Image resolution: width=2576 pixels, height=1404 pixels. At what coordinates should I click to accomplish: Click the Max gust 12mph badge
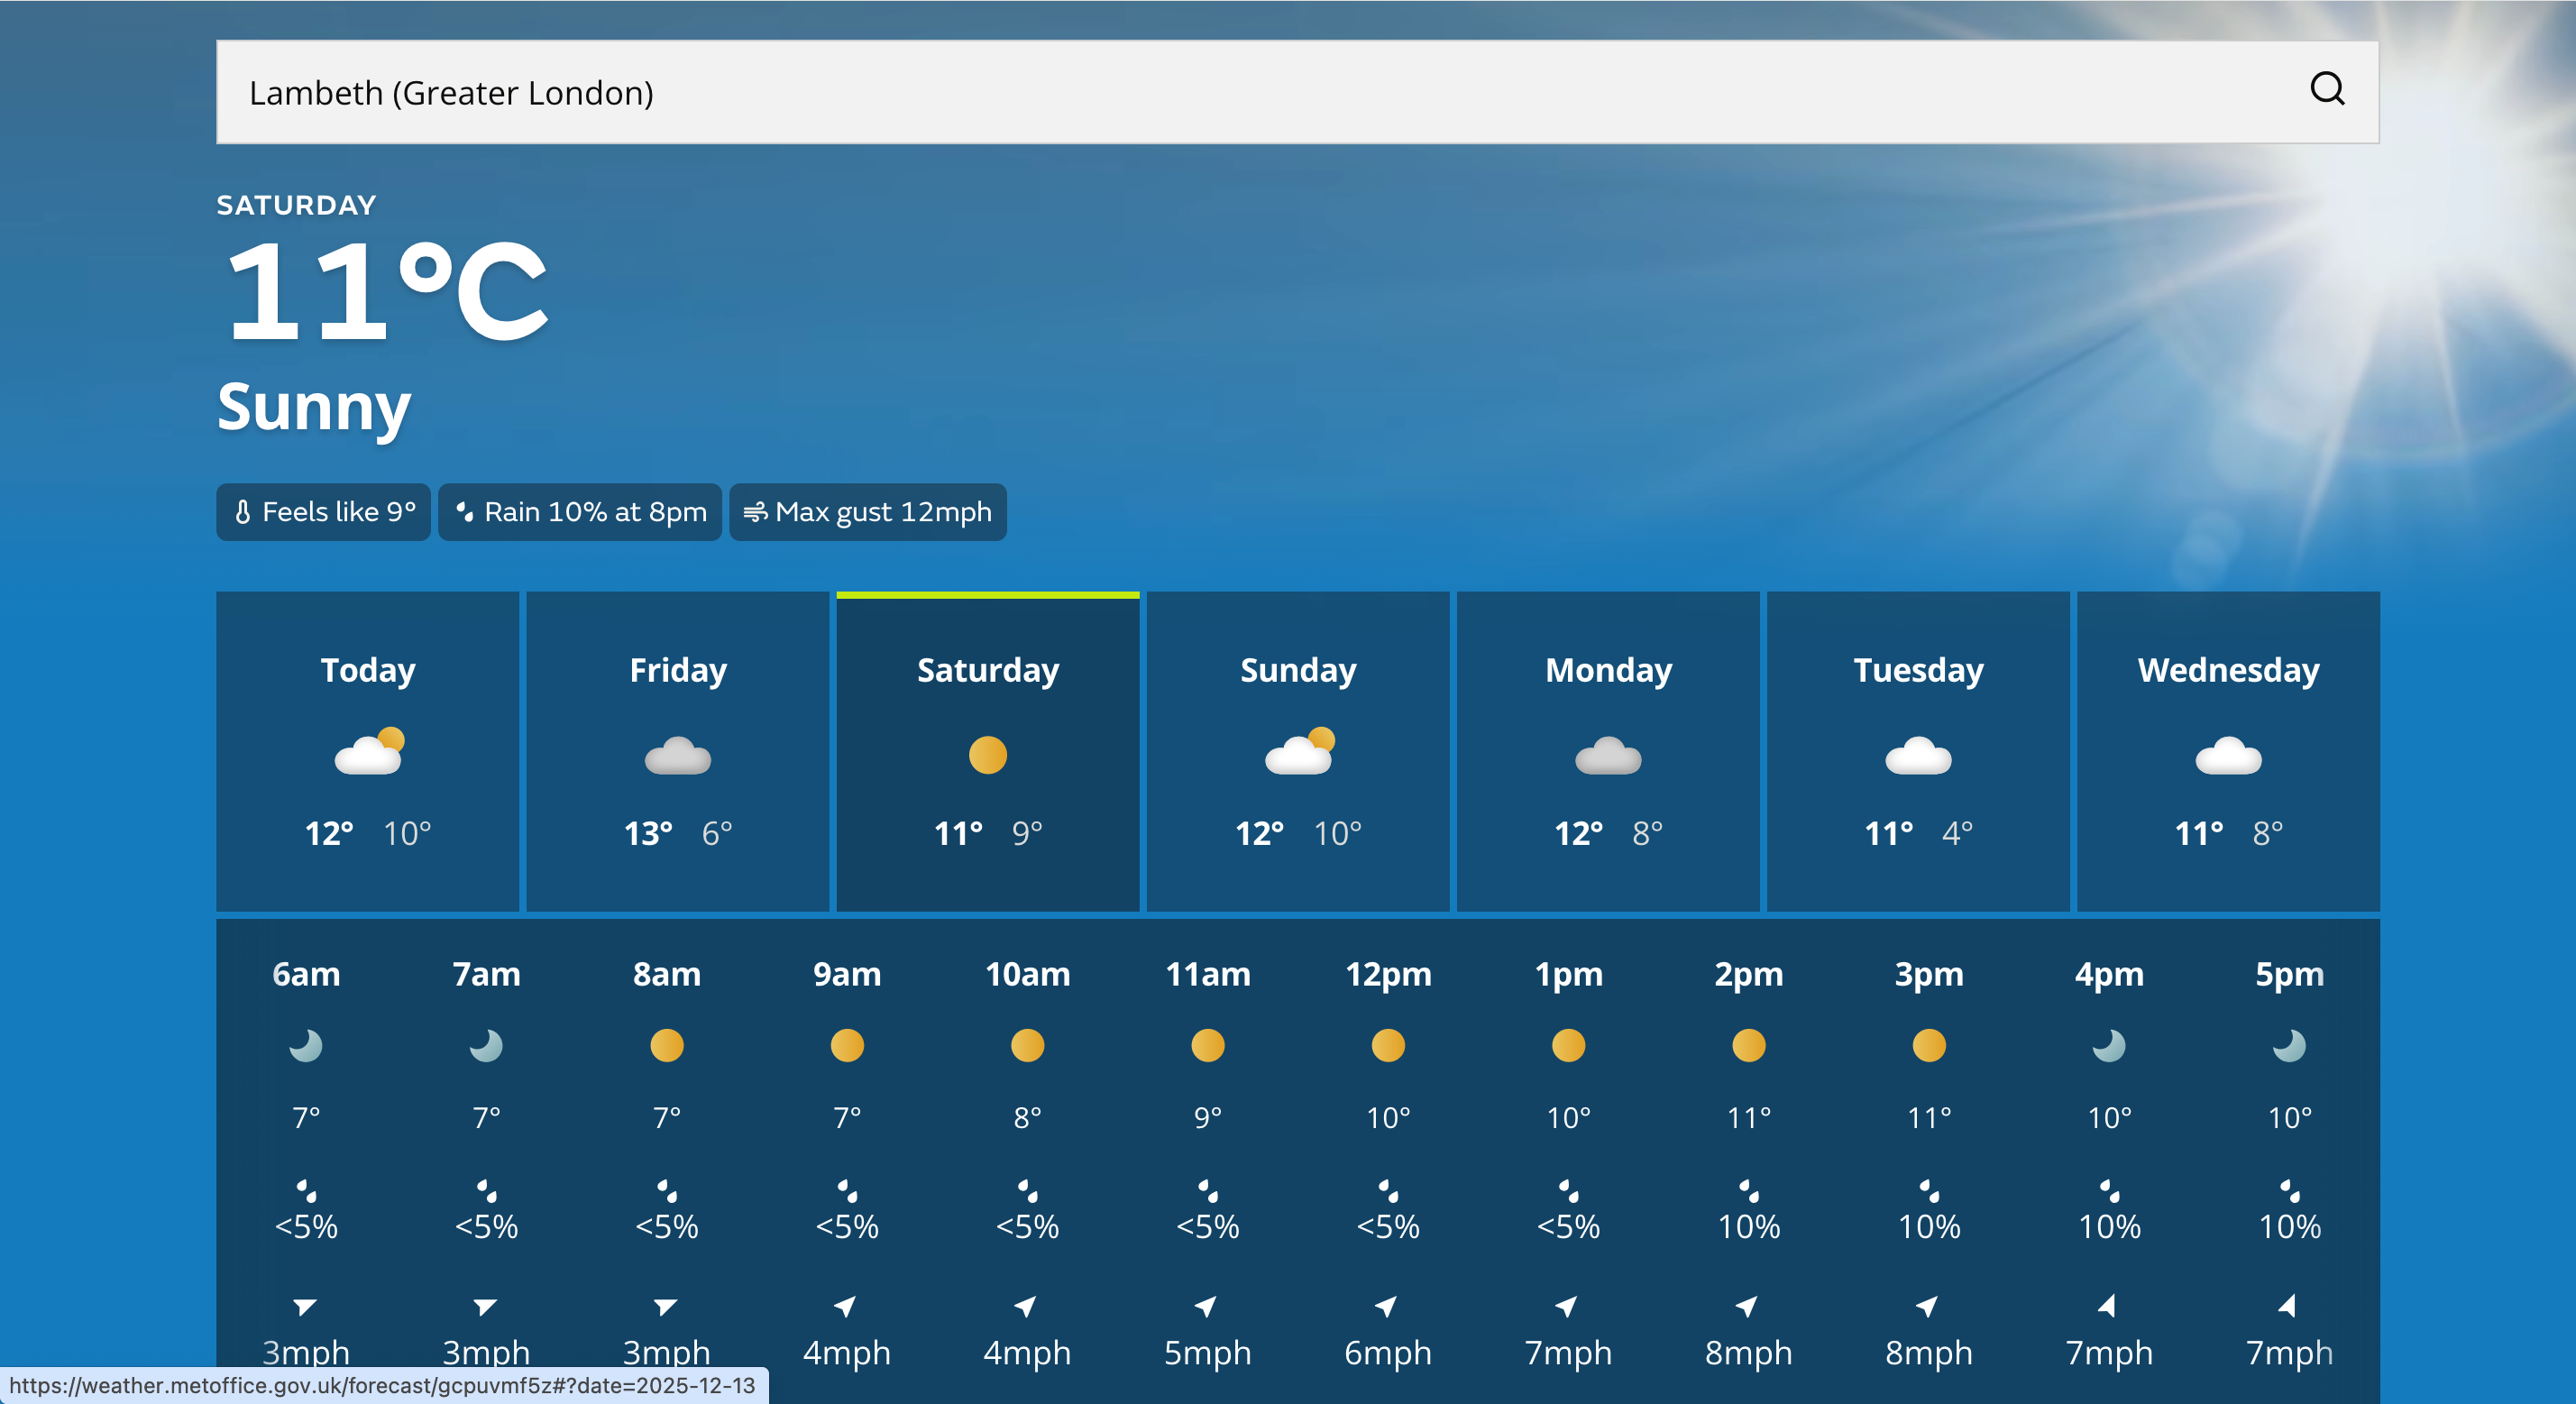pos(867,512)
